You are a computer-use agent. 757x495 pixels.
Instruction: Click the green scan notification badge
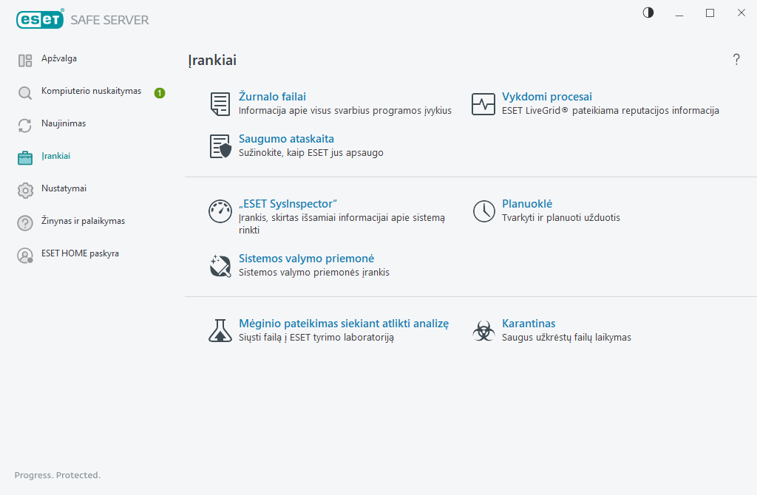pos(160,93)
